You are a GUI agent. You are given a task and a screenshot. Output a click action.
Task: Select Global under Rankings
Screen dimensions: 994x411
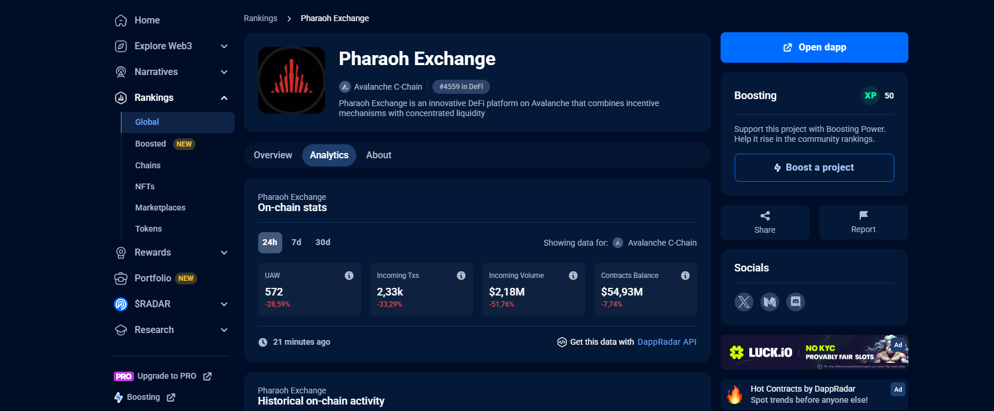[178, 123]
